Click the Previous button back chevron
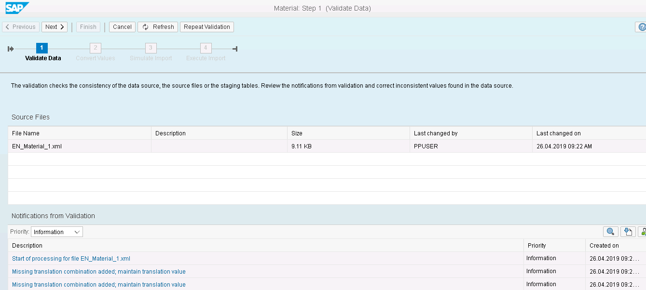This screenshot has width=646, height=290. (x=7, y=26)
